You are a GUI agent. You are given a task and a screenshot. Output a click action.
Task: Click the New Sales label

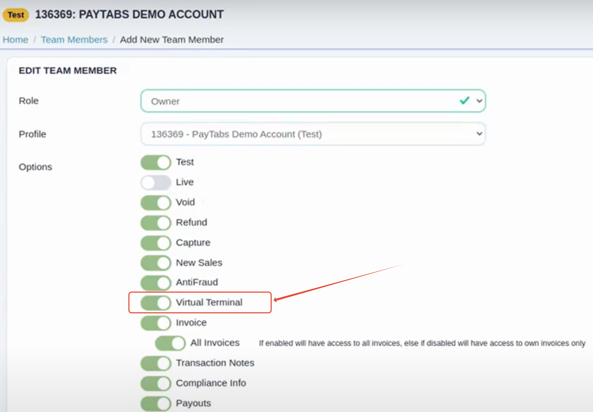point(199,263)
